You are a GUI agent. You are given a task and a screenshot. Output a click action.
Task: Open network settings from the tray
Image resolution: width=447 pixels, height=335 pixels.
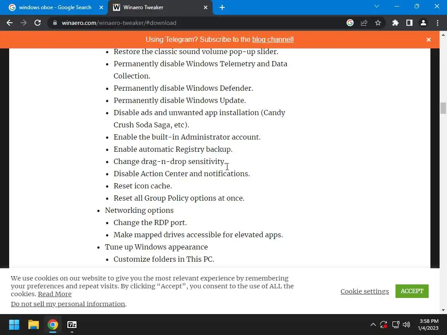[395, 325]
